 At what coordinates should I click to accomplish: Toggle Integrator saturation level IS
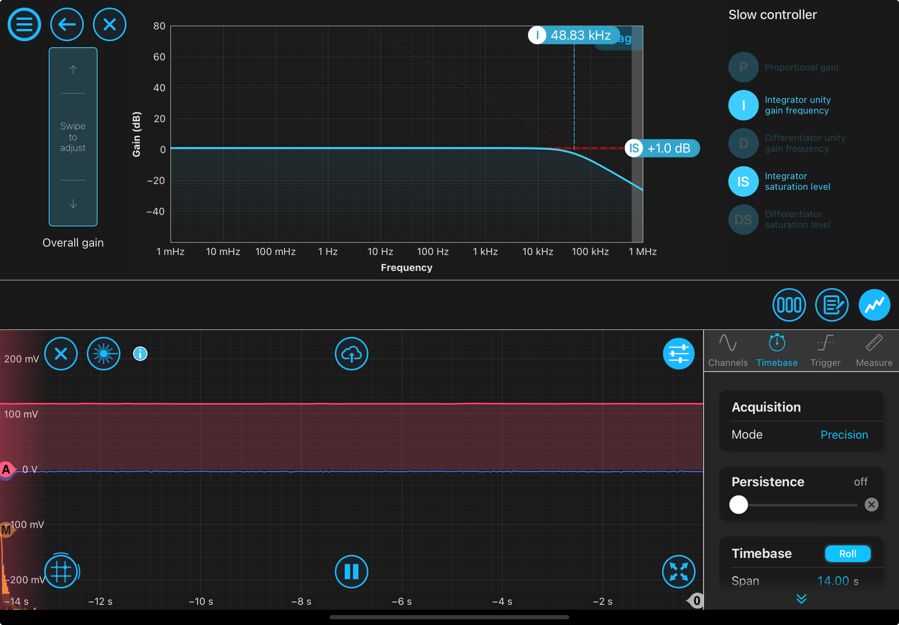[743, 181]
